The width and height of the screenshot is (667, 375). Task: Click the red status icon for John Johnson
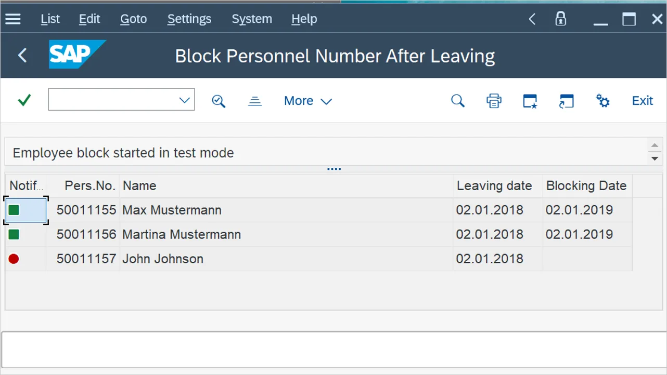pos(14,259)
